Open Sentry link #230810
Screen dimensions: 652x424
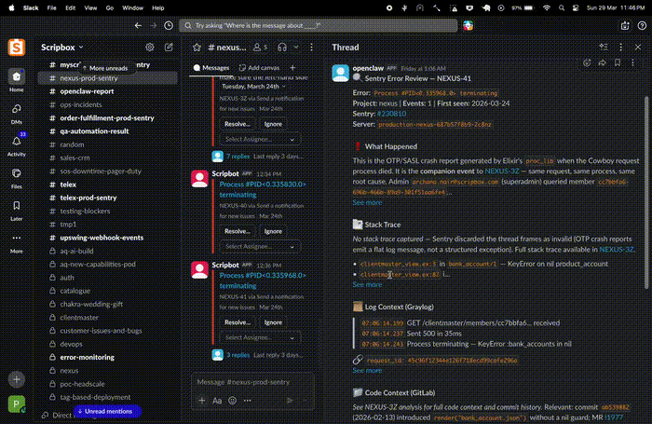tap(391, 114)
